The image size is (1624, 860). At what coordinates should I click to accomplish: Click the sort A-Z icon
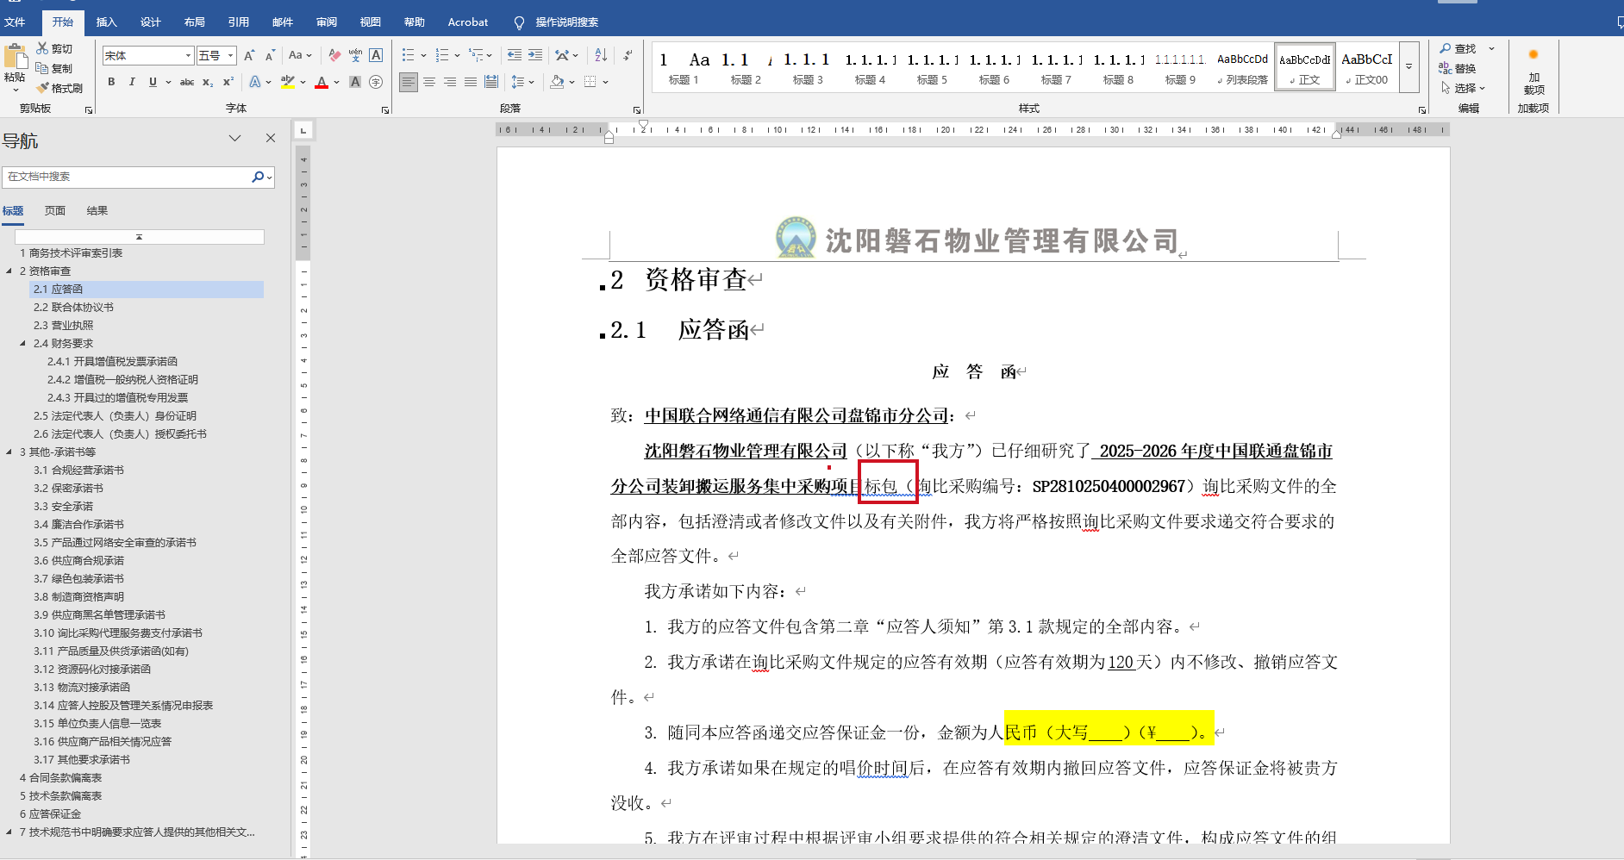tap(601, 55)
